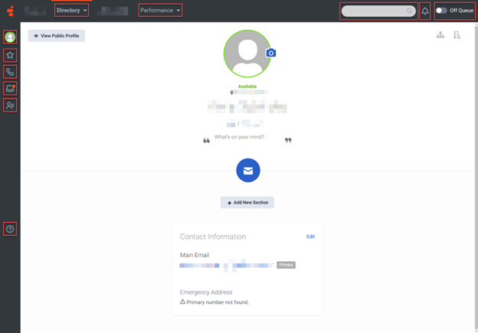This screenshot has height=333, width=478.
Task: Click the notifications bell icon
Action: click(425, 11)
